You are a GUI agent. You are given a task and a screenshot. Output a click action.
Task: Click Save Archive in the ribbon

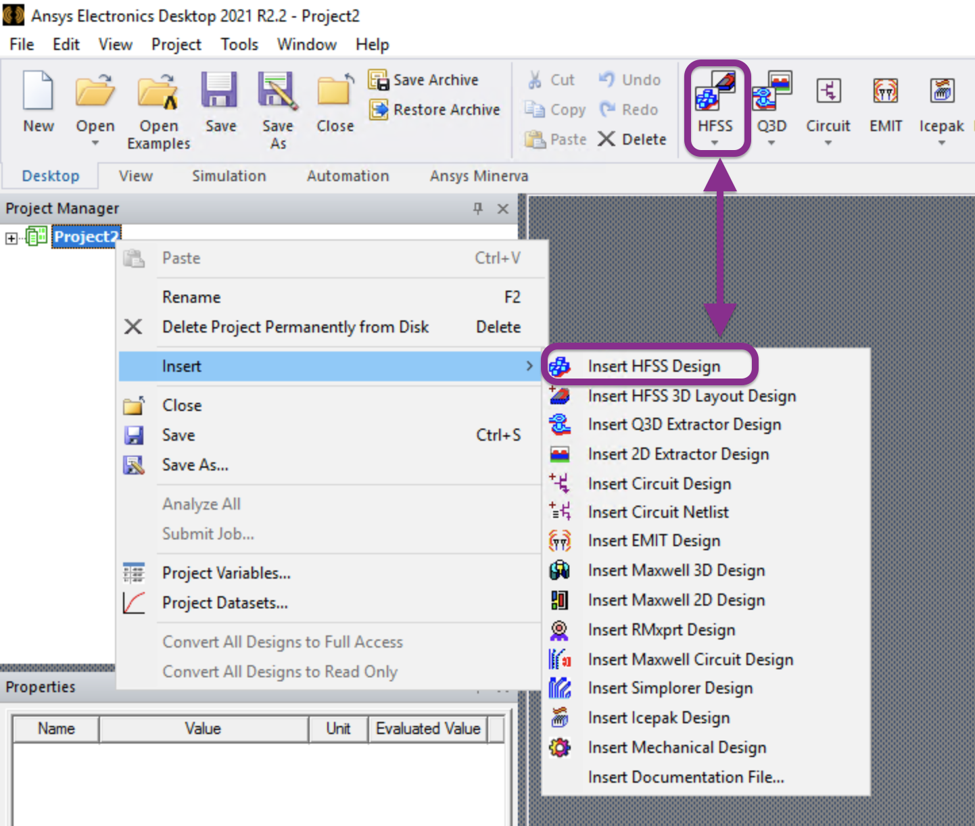click(x=424, y=80)
